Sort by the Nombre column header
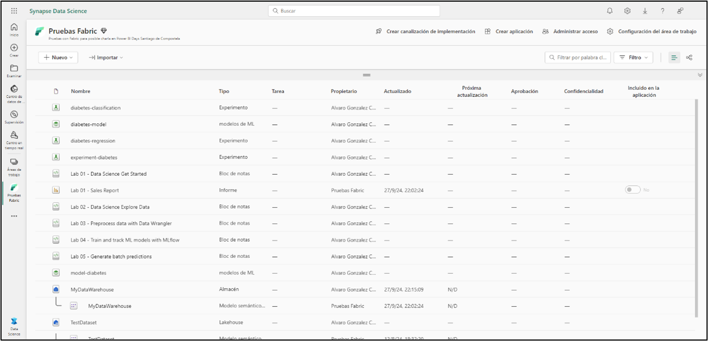 click(80, 91)
